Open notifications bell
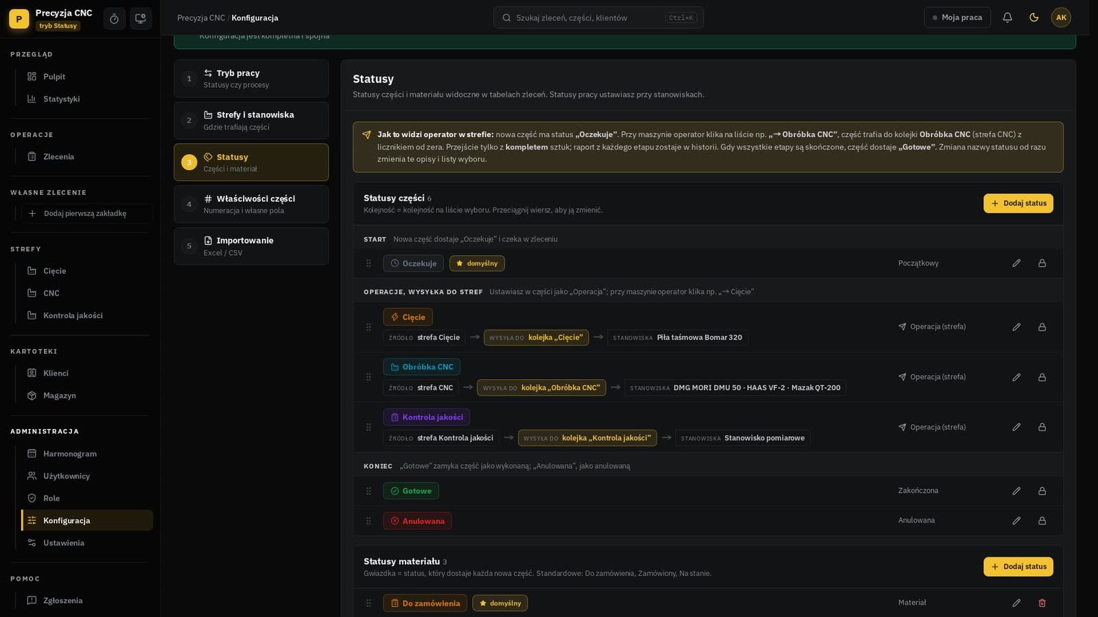 click(x=1007, y=18)
